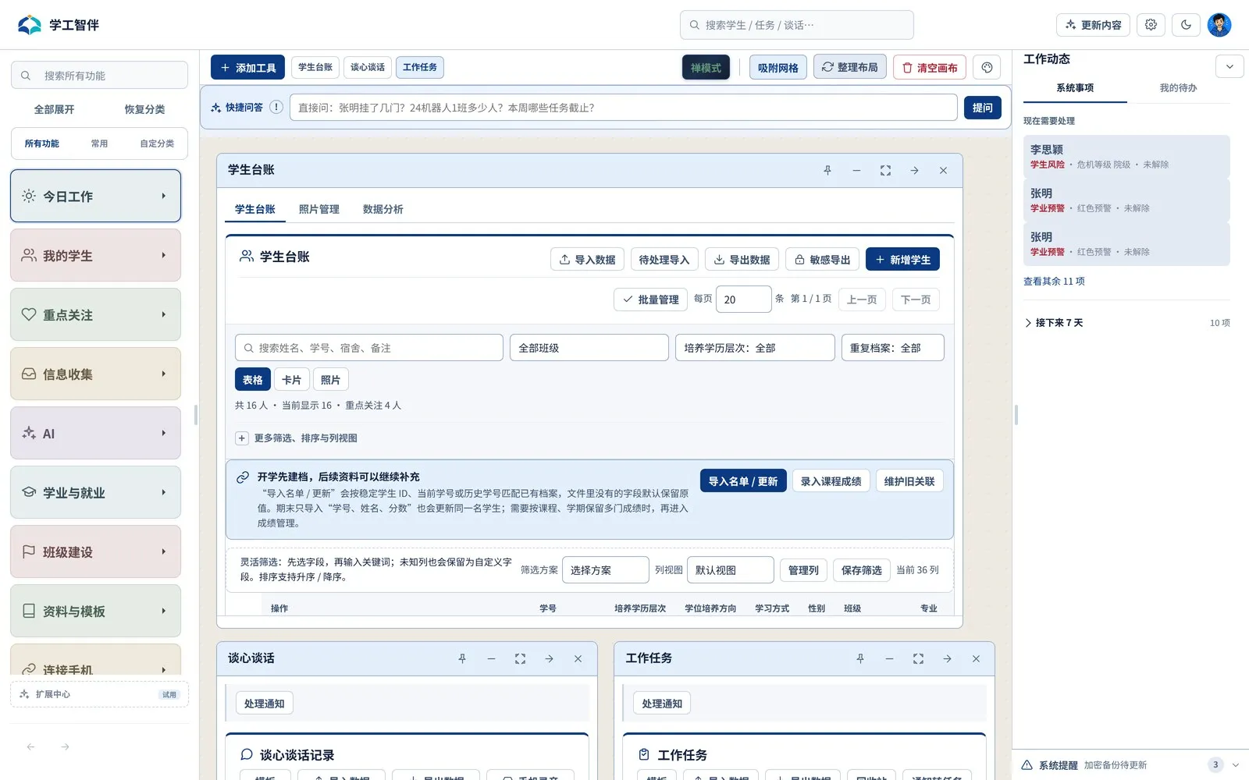Toggle 批量管理 mode

point(650,300)
